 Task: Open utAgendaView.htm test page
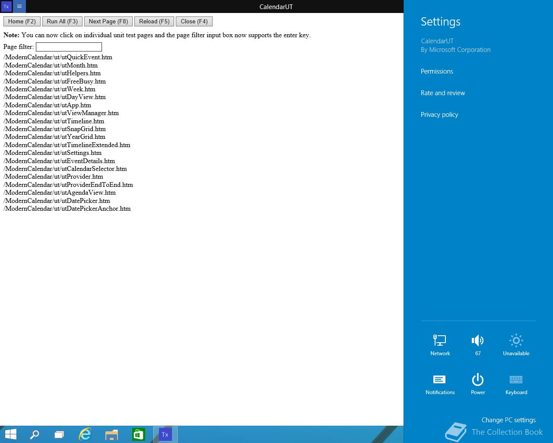[60, 193]
